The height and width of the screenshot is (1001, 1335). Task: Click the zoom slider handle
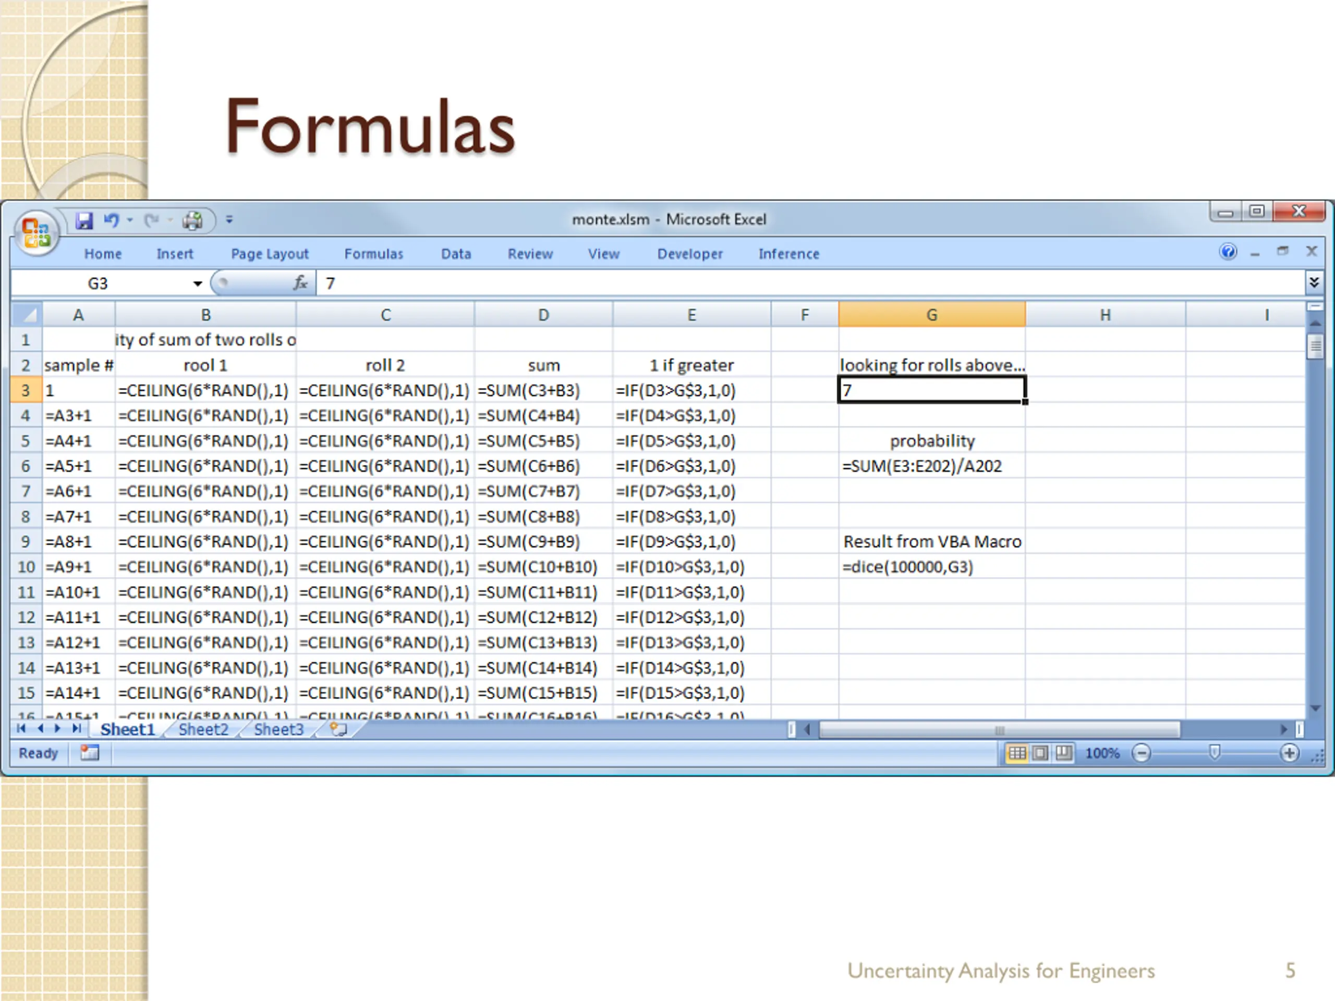[1215, 752]
